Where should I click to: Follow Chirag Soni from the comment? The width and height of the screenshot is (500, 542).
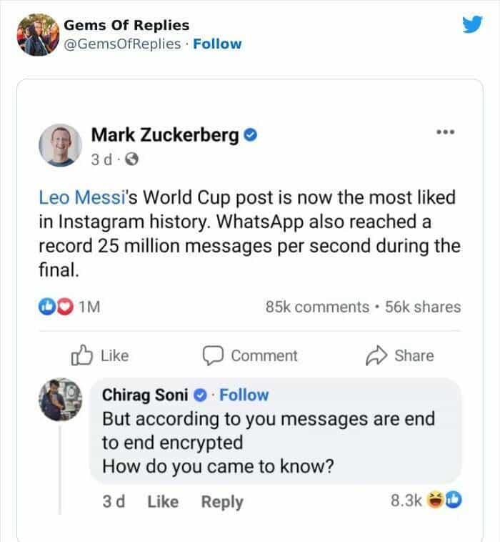(244, 395)
